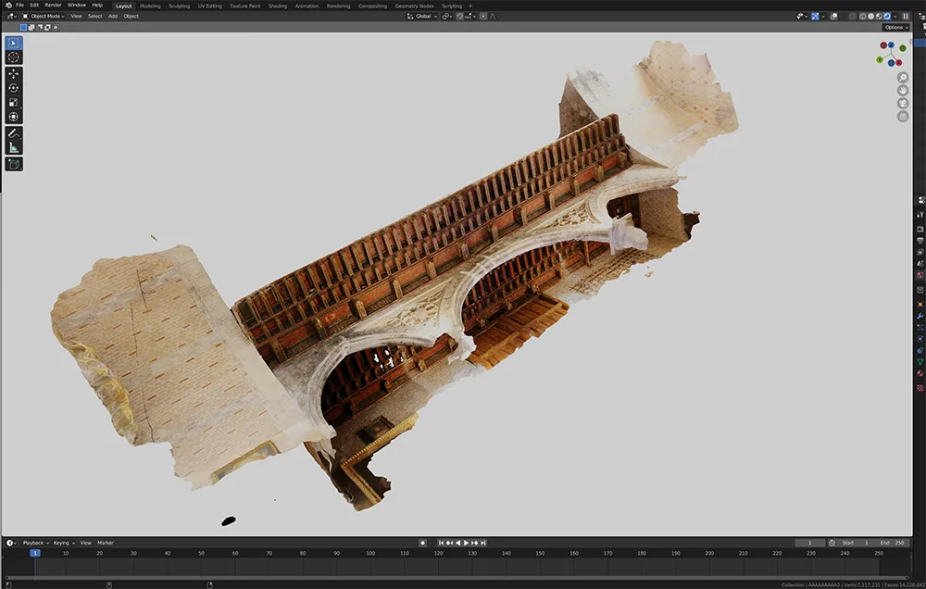The width and height of the screenshot is (926, 589).
Task: Click the zoom magnifier viewport icon
Action: (902, 78)
